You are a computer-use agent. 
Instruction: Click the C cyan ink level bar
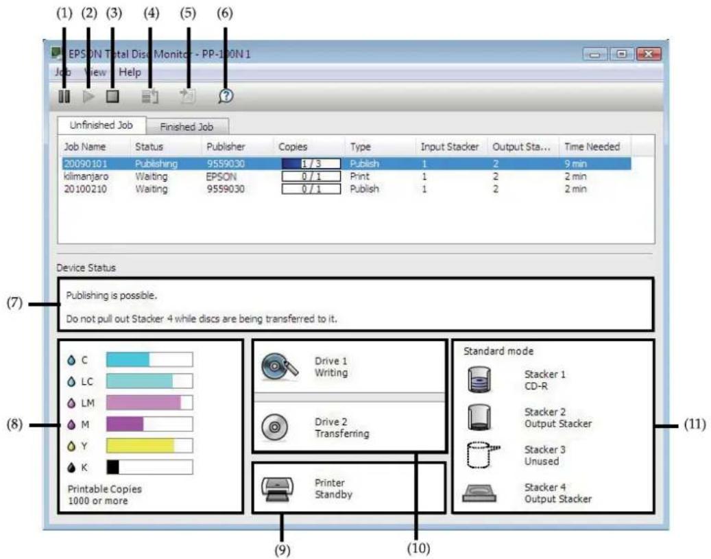(149, 360)
